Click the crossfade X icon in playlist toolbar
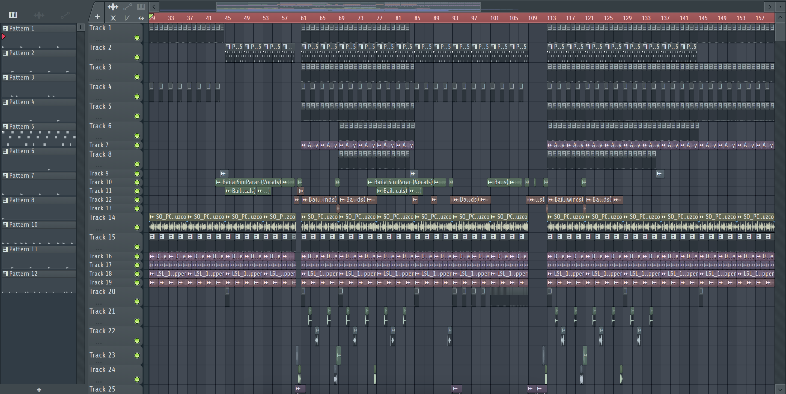This screenshot has height=394, width=786. 113,18
